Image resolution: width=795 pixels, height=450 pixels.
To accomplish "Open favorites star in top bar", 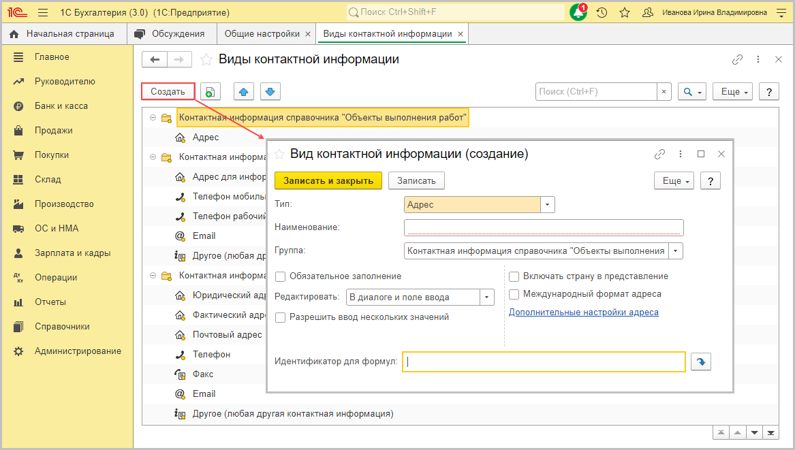I will [x=625, y=13].
